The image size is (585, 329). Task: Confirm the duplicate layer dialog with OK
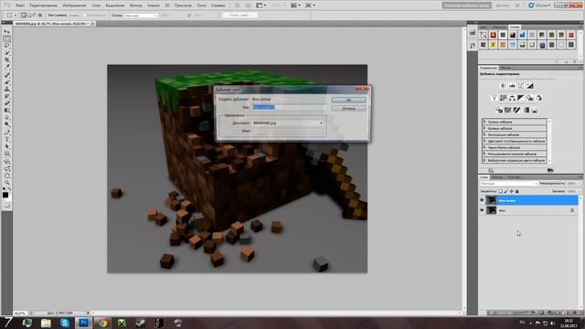click(x=348, y=100)
